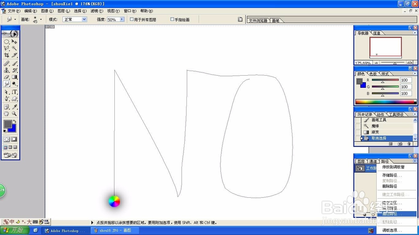Switch to Standard edit mode in toolbox
This screenshot has width=419, height=235.
6,139
